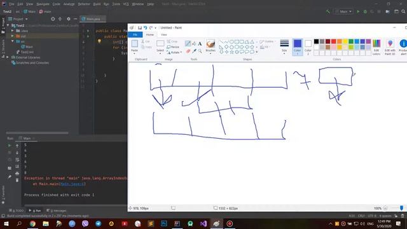Expand External Libraries in Project tree
Viewport: 407px width, 229px height.
[8, 57]
